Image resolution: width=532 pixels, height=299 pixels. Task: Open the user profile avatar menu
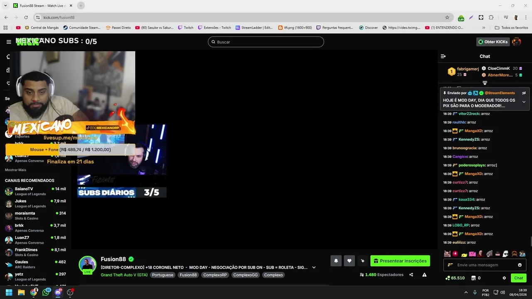(x=517, y=42)
